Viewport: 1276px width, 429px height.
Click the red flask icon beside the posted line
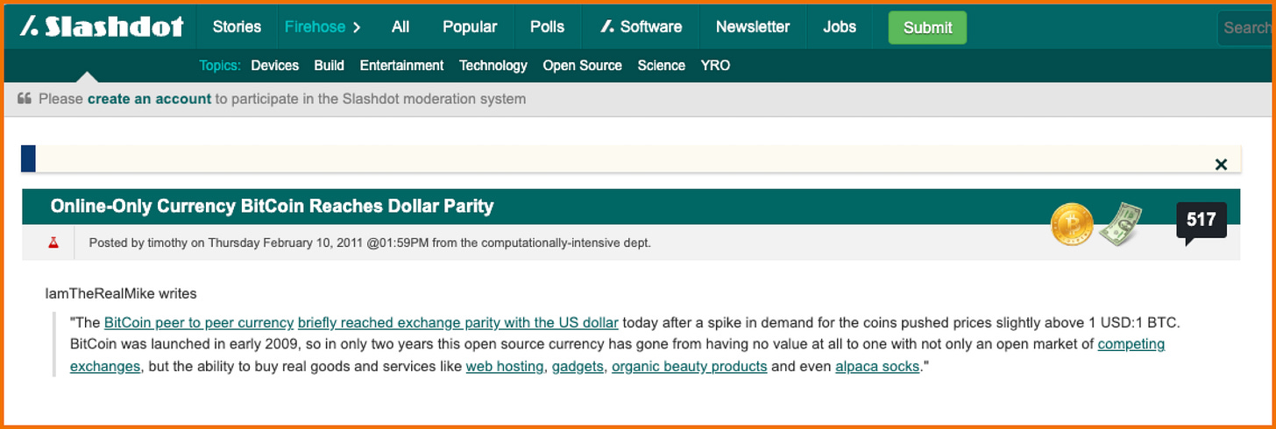pyautogui.click(x=53, y=243)
